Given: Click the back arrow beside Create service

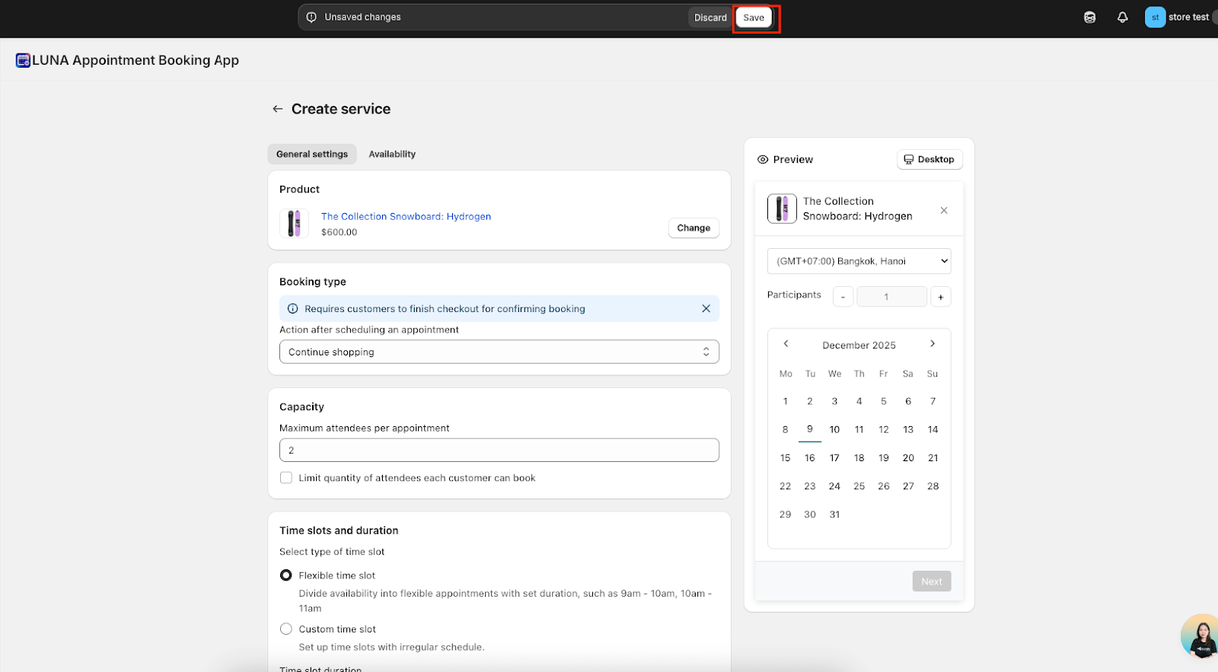Looking at the screenshot, I should 278,109.
